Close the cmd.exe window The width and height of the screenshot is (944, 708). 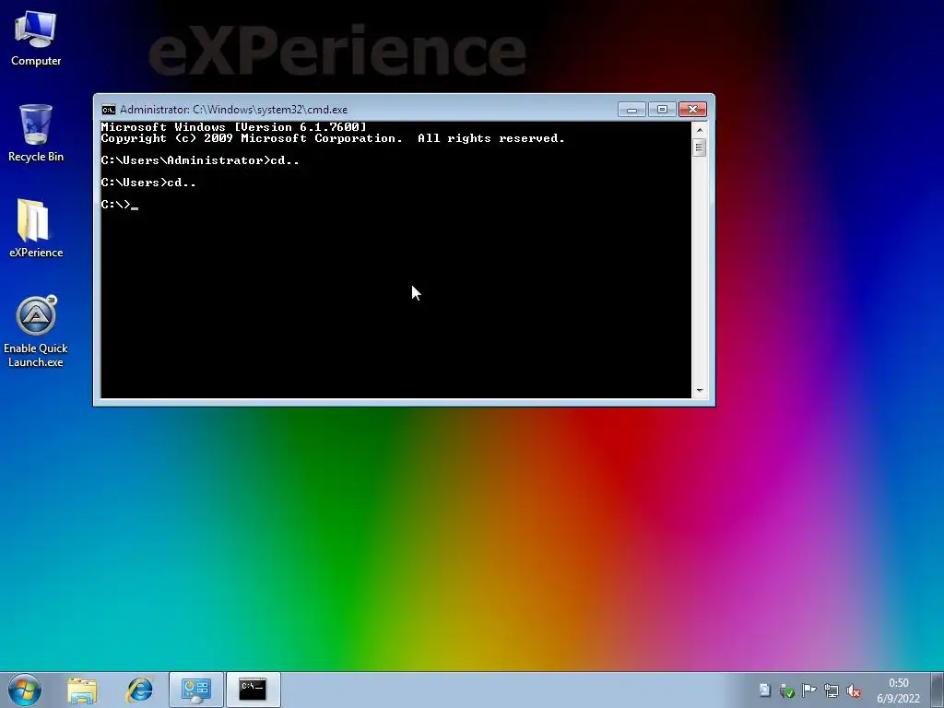coord(692,110)
